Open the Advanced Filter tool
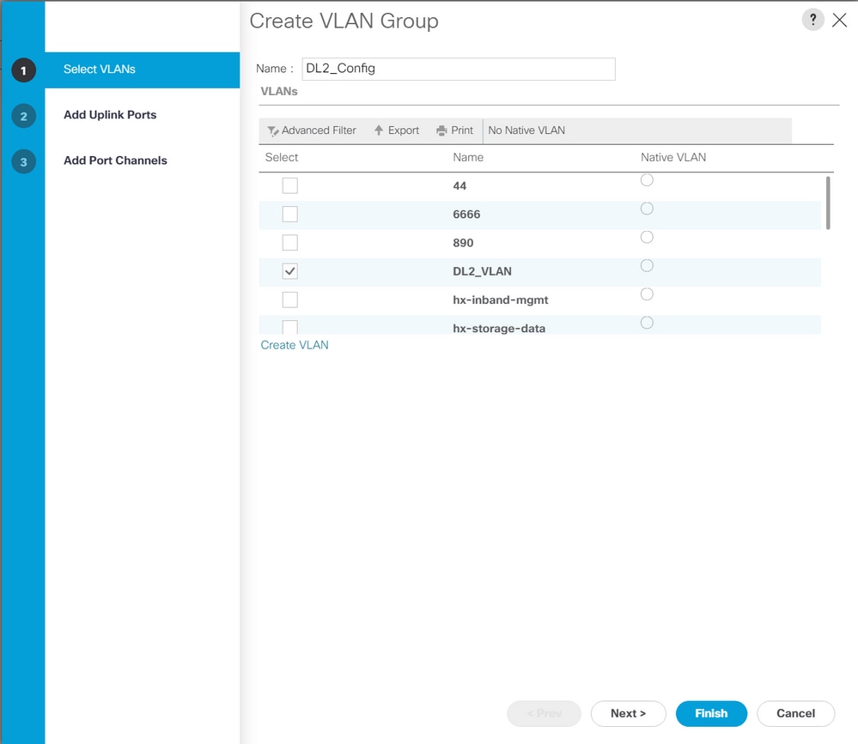This screenshot has height=744, width=858. coord(312,130)
